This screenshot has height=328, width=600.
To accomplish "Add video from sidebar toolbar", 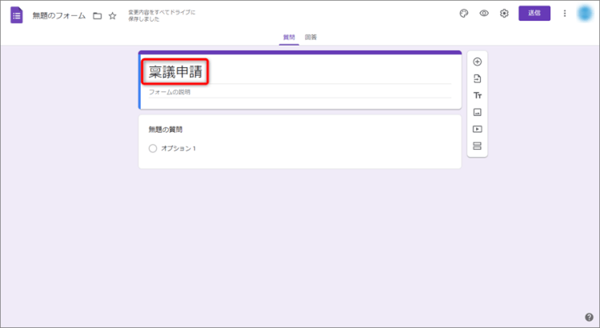I will (x=478, y=129).
